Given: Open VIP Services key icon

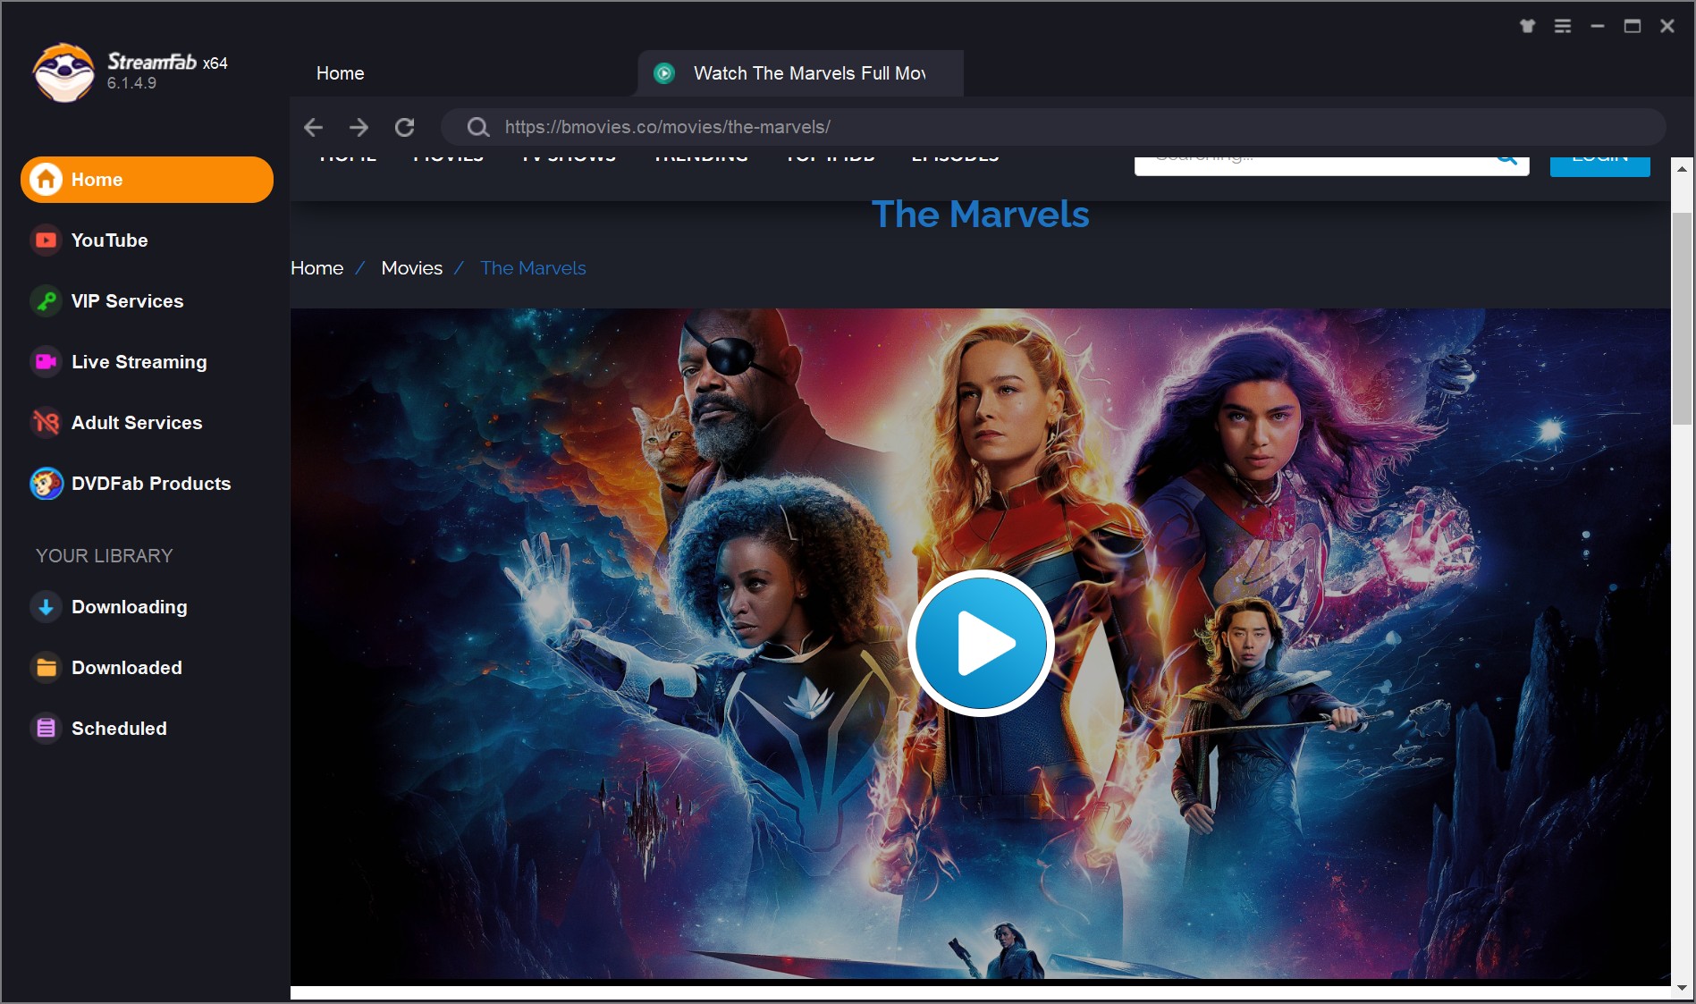Looking at the screenshot, I should coord(46,301).
